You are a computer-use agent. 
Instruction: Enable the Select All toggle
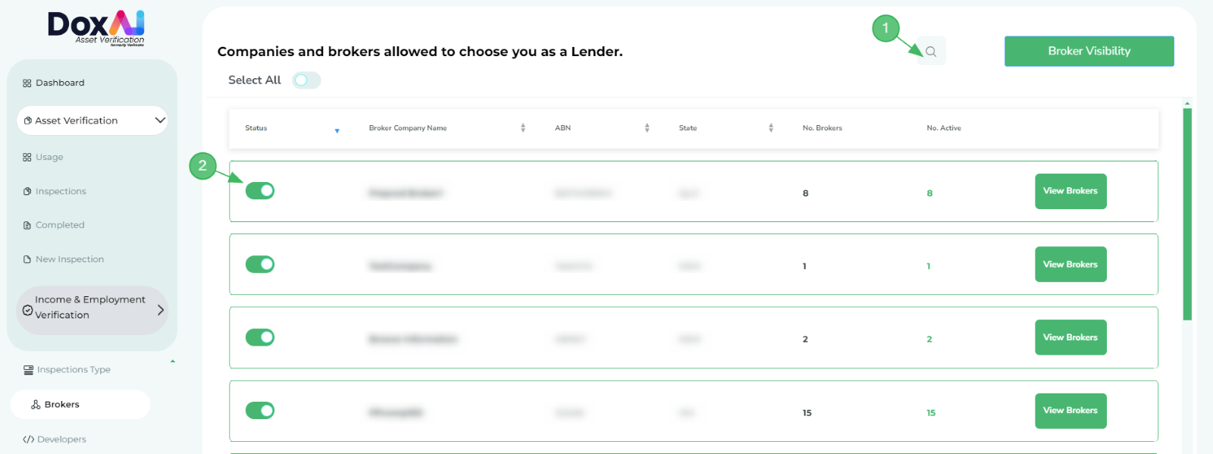pyautogui.click(x=306, y=80)
